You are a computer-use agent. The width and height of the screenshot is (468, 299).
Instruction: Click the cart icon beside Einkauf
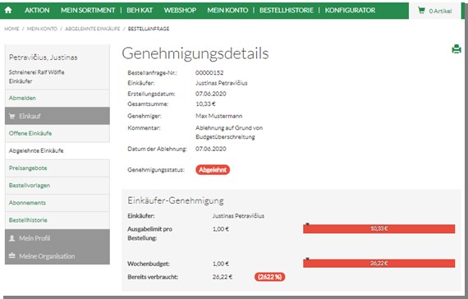[12, 116]
